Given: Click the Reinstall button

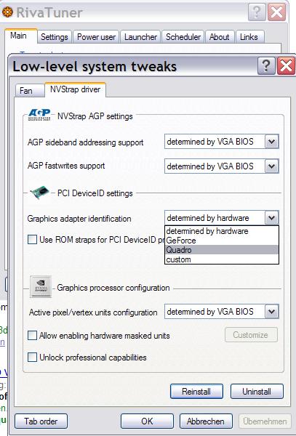Looking at the screenshot, I should tap(196, 391).
